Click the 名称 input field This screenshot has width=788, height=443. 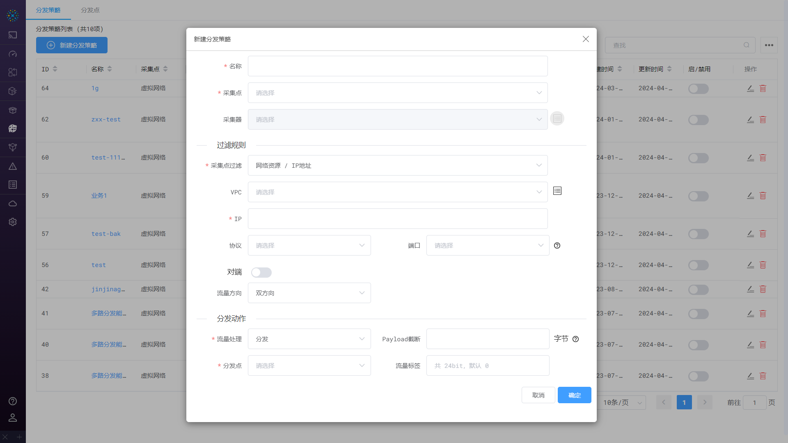[x=397, y=66]
